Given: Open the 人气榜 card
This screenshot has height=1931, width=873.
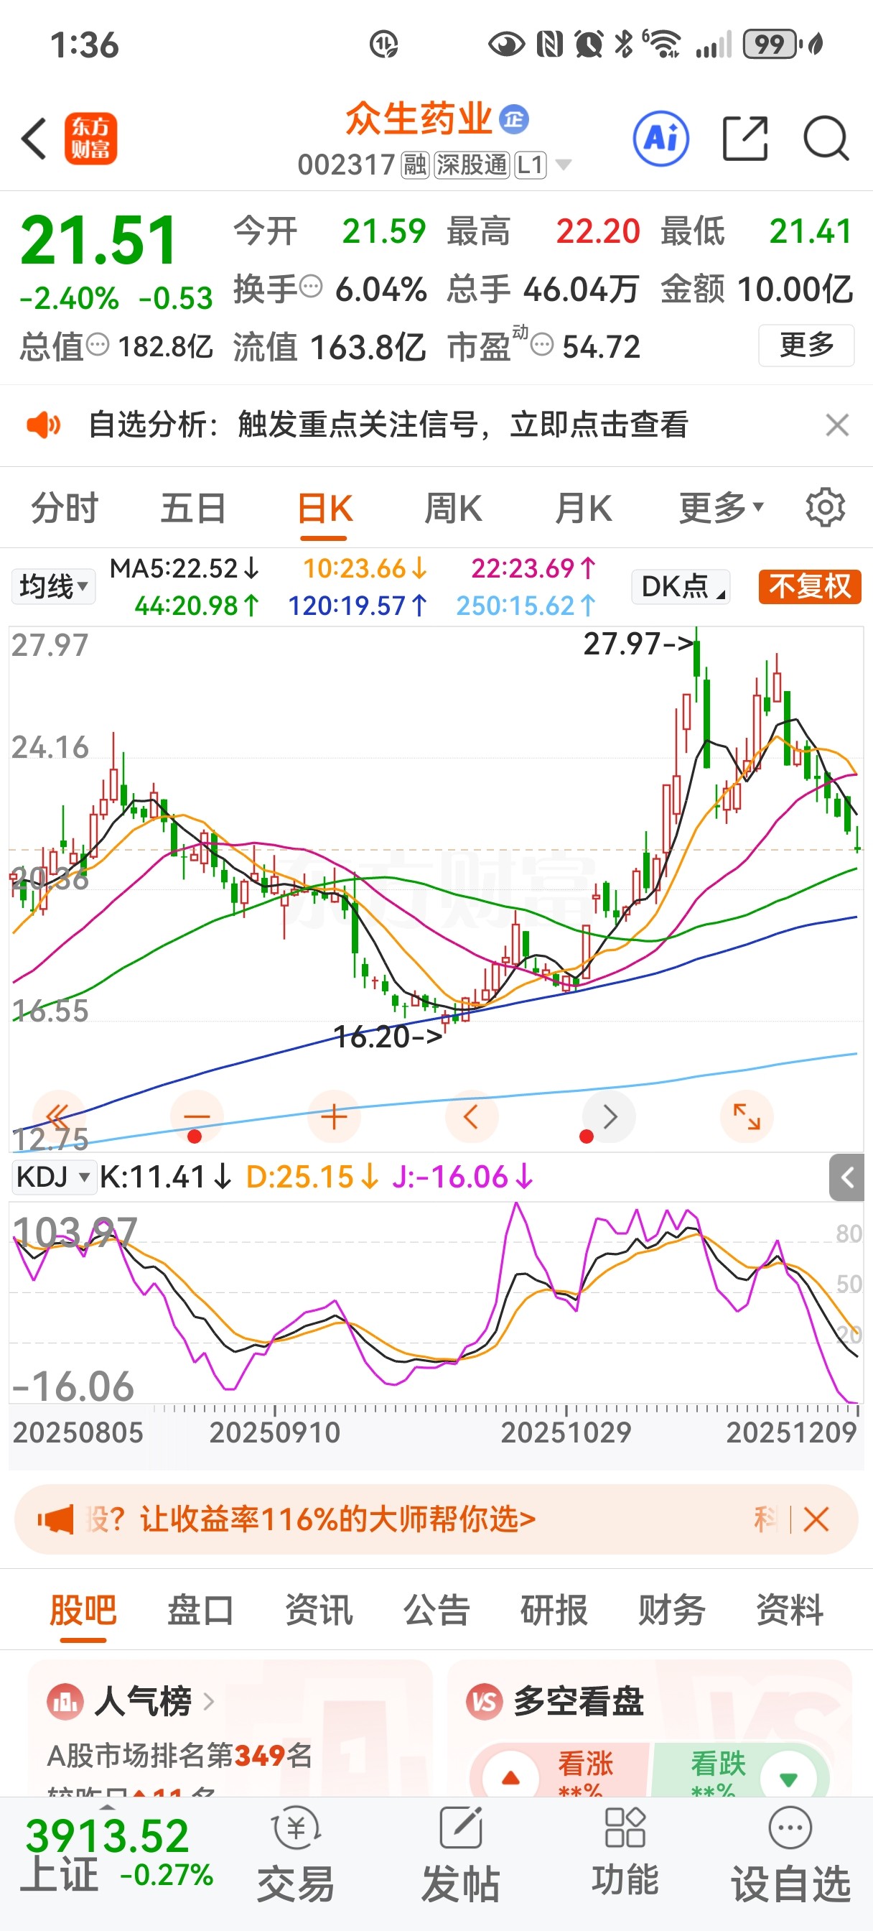Looking at the screenshot, I should [x=229, y=1728].
